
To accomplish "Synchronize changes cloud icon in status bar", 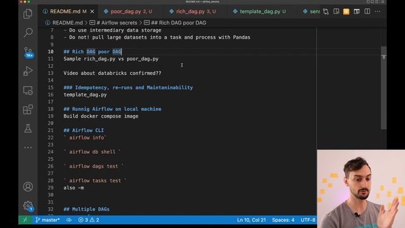I will pyautogui.click(x=69, y=220).
